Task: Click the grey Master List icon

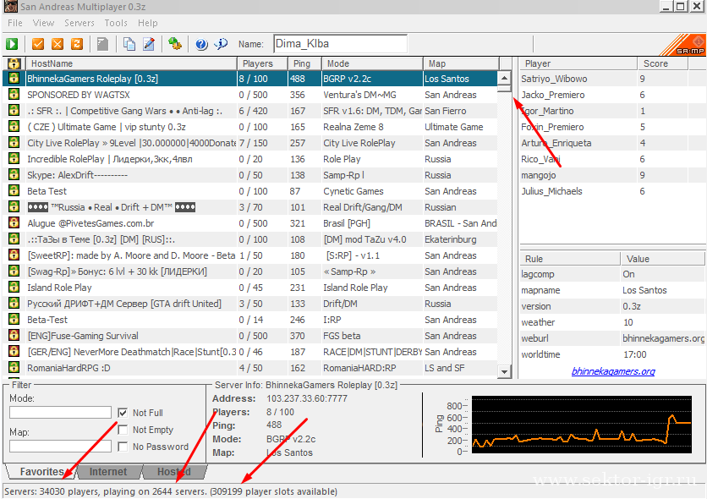Action: point(103,44)
